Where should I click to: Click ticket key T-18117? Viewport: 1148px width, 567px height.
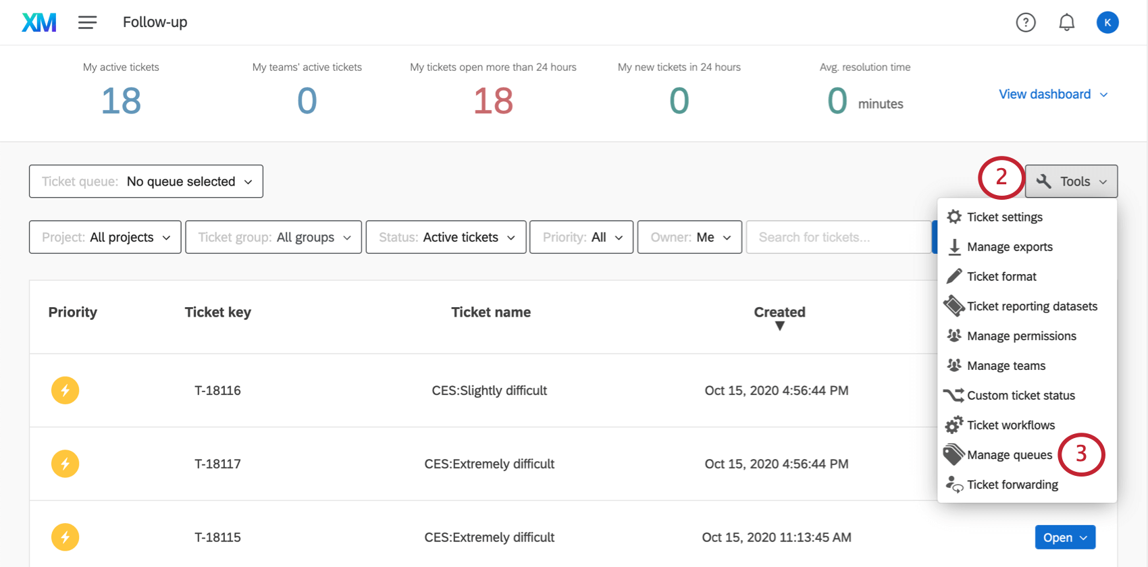click(217, 464)
